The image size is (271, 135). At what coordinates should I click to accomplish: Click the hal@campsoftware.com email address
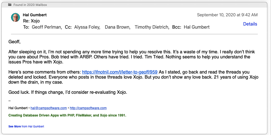pyautogui.click(x=49, y=108)
